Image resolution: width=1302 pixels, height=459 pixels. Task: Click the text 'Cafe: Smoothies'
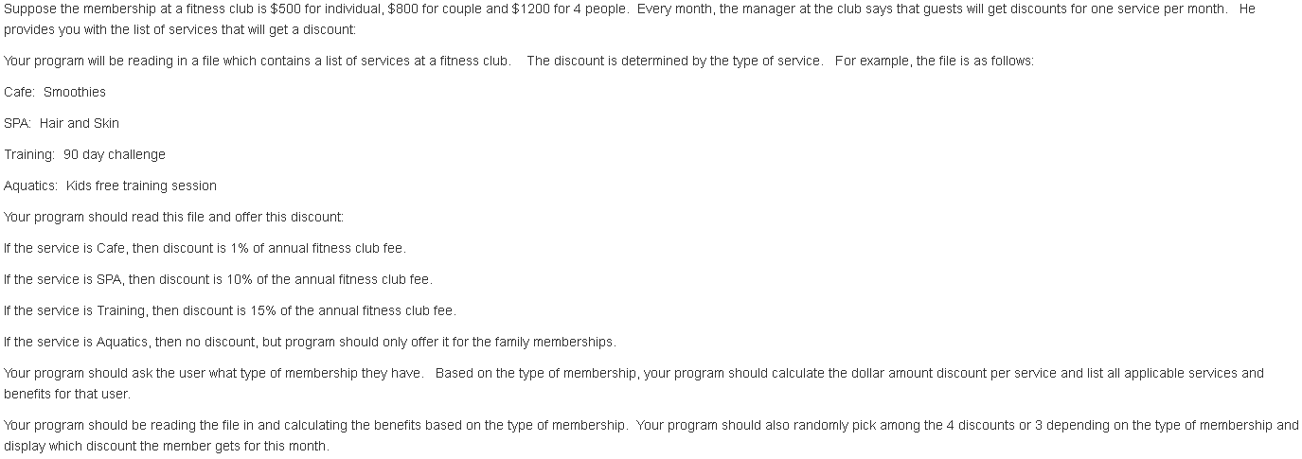(x=55, y=92)
